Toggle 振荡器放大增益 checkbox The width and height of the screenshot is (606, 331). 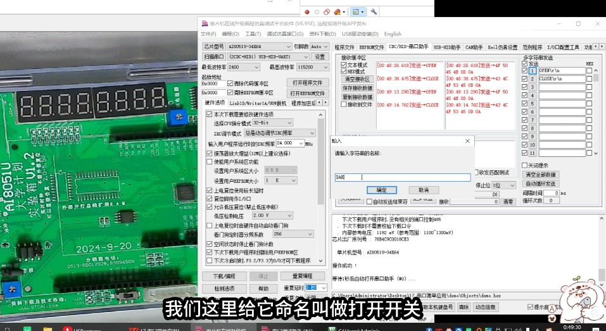tap(210, 153)
